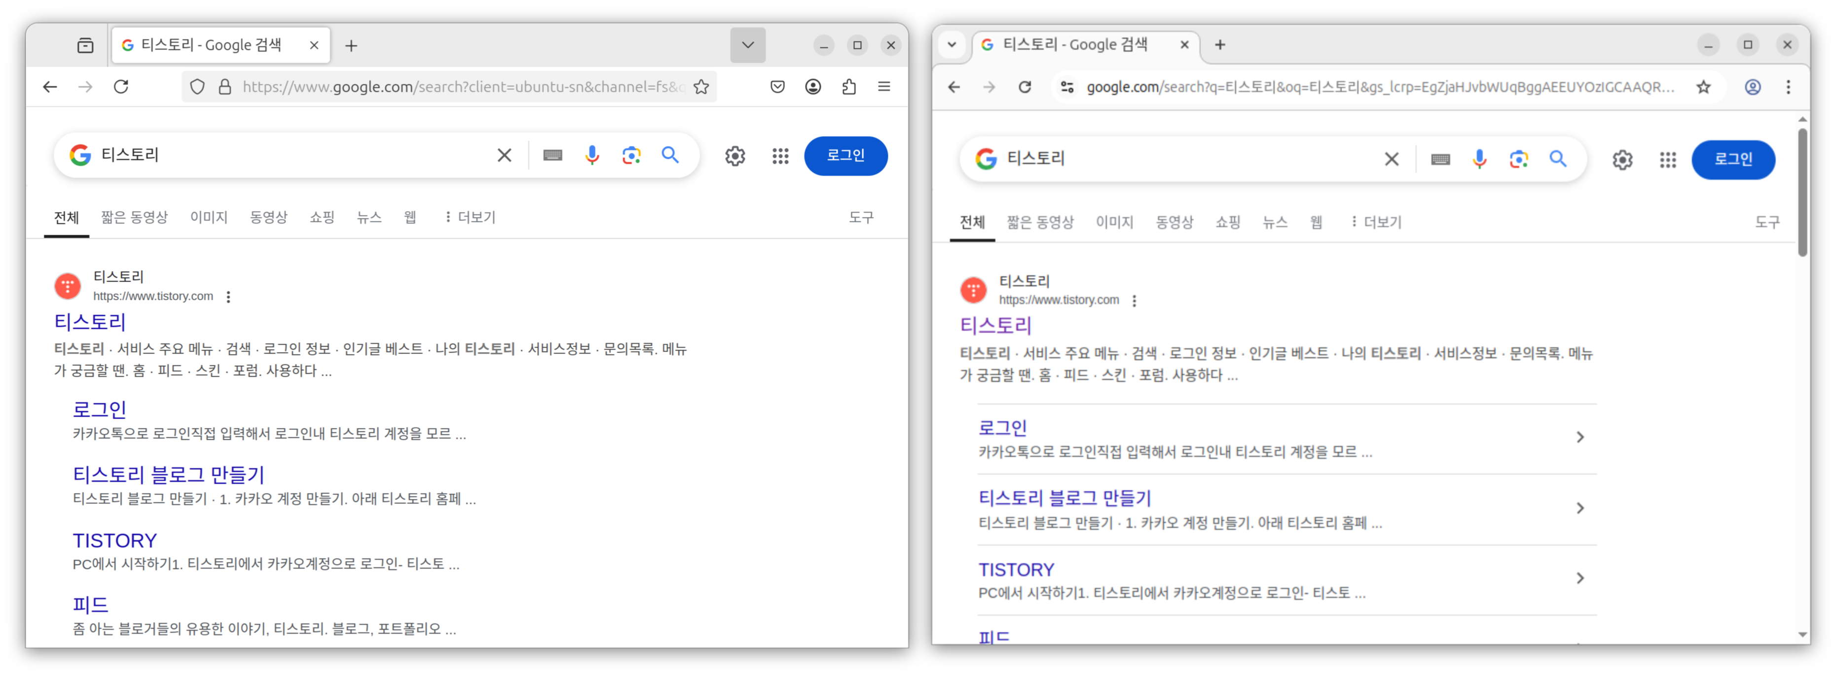Switch to 뉴스 tab in Chrome window
Image resolution: width=1832 pixels, height=676 pixels.
[x=1275, y=222]
